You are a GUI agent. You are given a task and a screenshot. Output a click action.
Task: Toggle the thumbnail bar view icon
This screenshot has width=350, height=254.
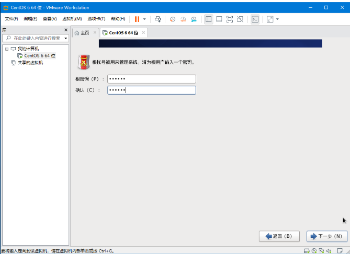pos(219,19)
